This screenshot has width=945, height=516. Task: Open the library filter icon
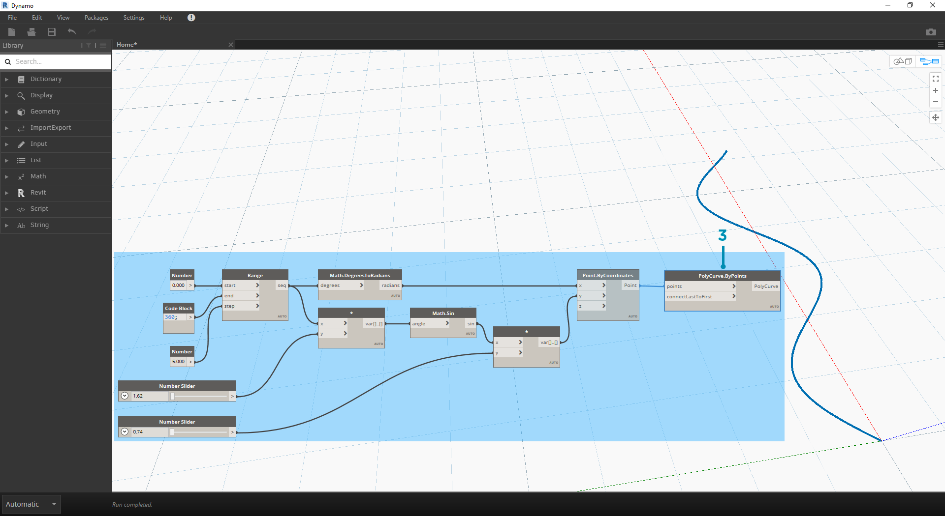[x=89, y=45]
